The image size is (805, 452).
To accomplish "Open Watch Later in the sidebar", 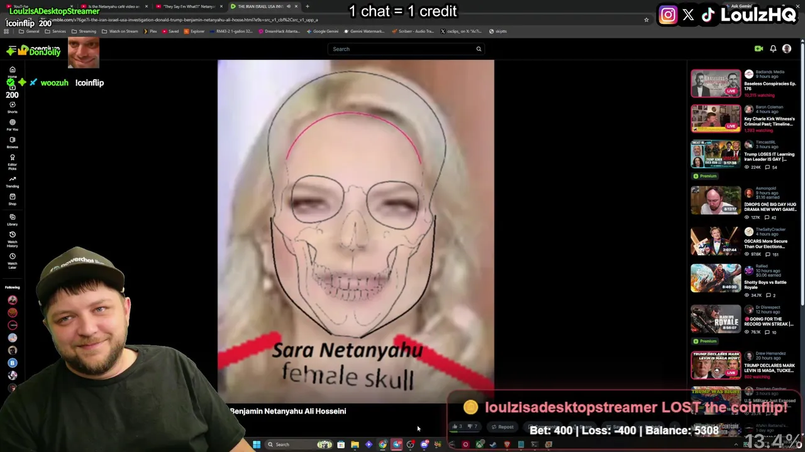I will point(12,261).
